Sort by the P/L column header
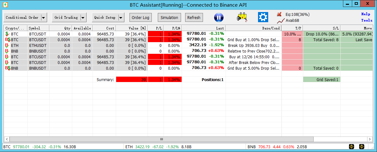 pos(156,28)
